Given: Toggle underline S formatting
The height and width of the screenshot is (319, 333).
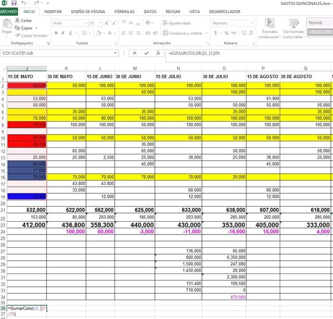Looking at the screenshot, I should [x=70, y=33].
